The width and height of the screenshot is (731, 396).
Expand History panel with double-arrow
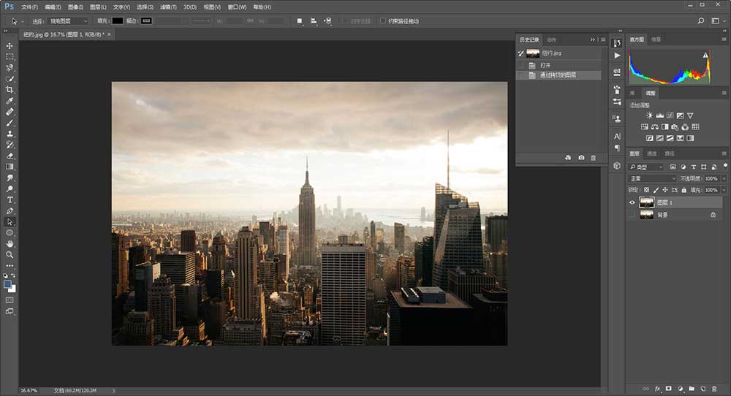pos(593,39)
